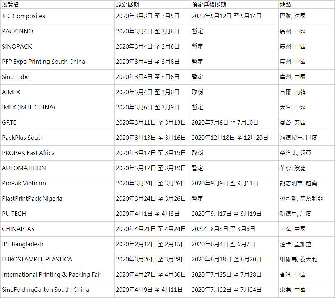
Task: Click 取消 status in AIMEX row
Action: click(x=197, y=92)
